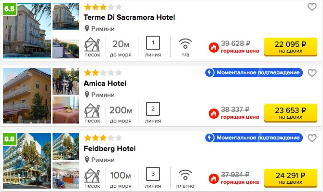Toggle favorite heart for Amica Hotel
The height and width of the screenshot is (192, 323).
(x=312, y=73)
